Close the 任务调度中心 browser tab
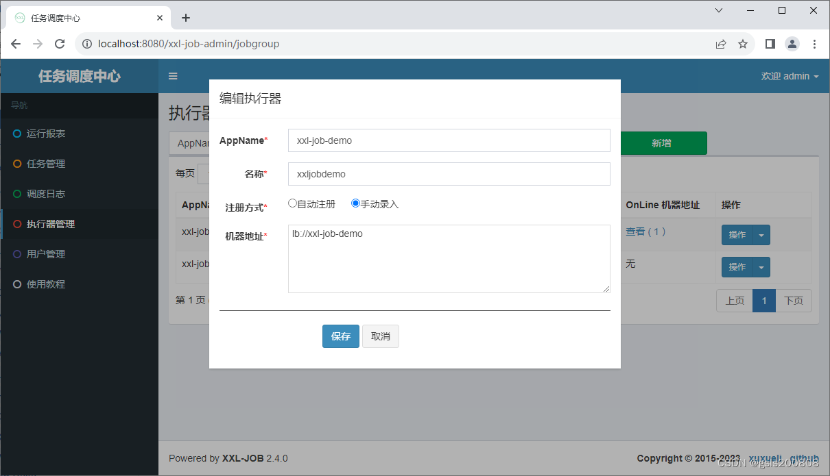830x476 pixels. [160, 18]
